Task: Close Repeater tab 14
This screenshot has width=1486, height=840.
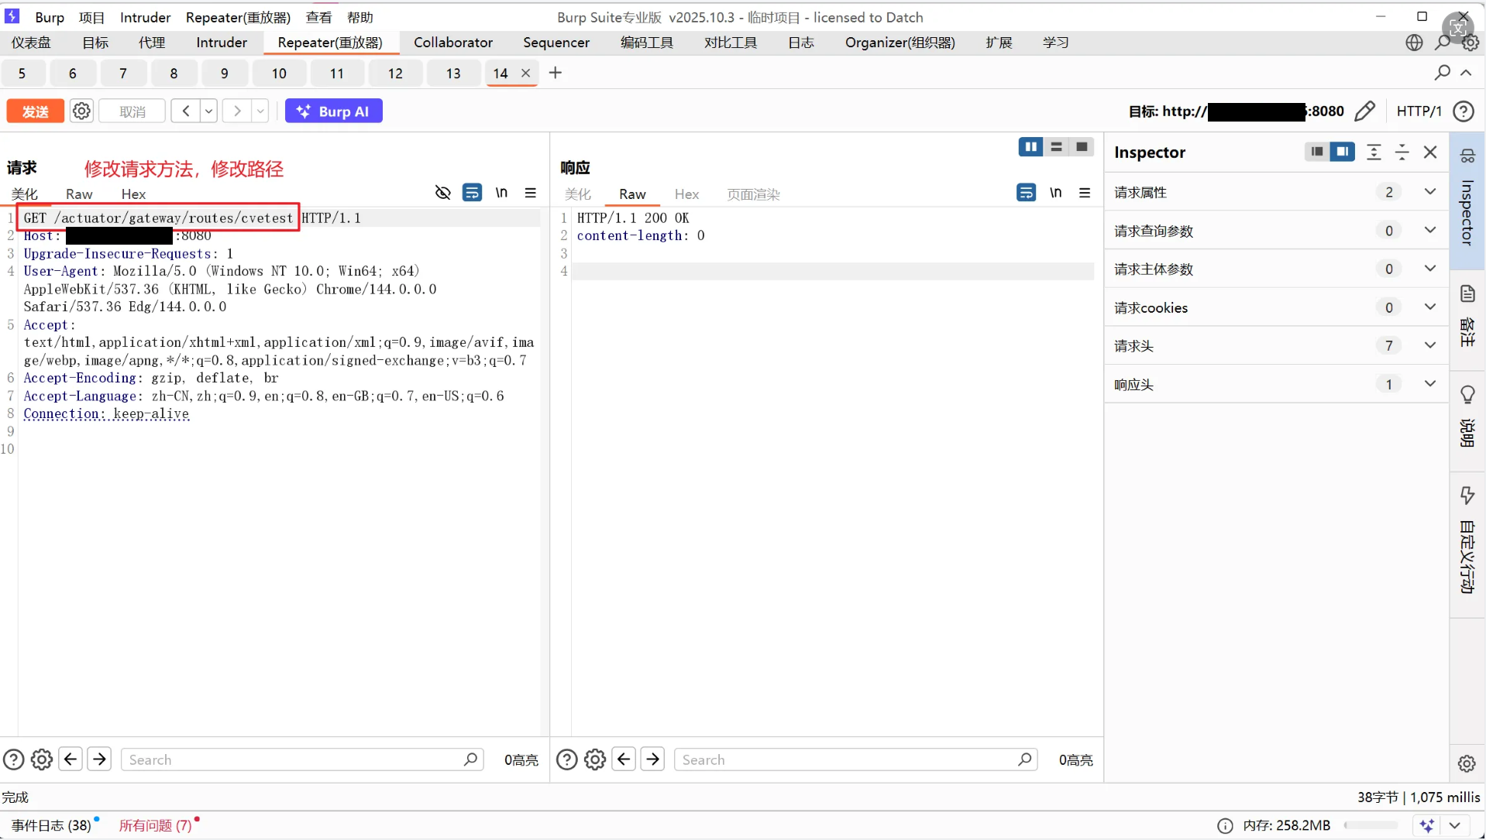Action: click(526, 73)
